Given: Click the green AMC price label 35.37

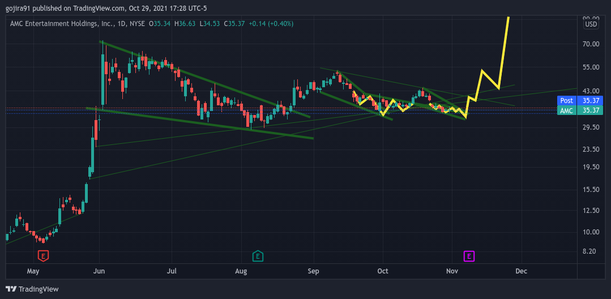Looking at the screenshot, I should coord(580,110).
